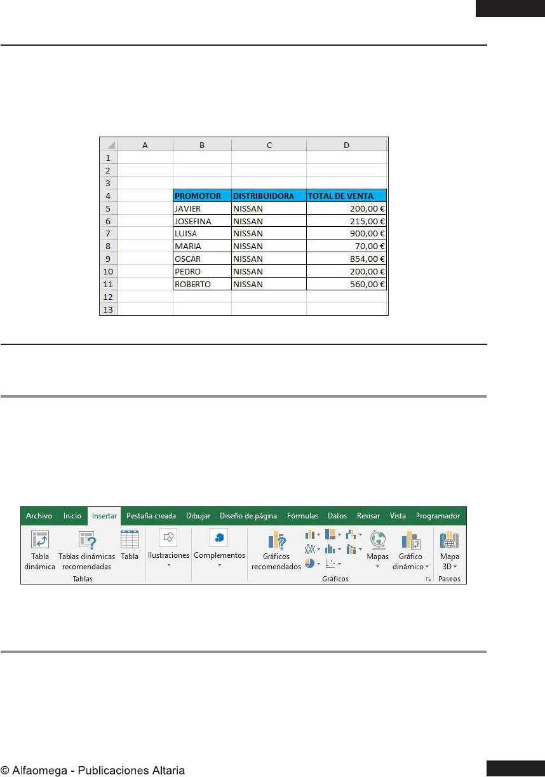Select row 12 header
This screenshot has width=545, height=777.
coord(109,297)
